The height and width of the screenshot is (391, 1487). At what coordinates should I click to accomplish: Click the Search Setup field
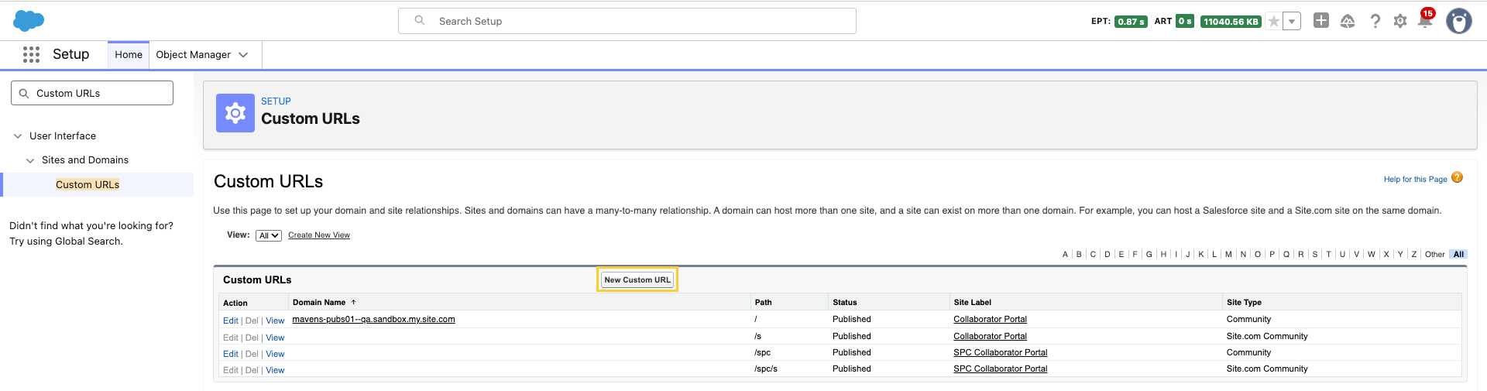pos(627,21)
